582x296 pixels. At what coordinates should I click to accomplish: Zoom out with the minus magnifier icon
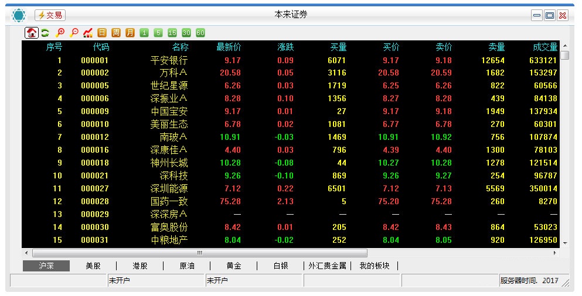coord(74,33)
